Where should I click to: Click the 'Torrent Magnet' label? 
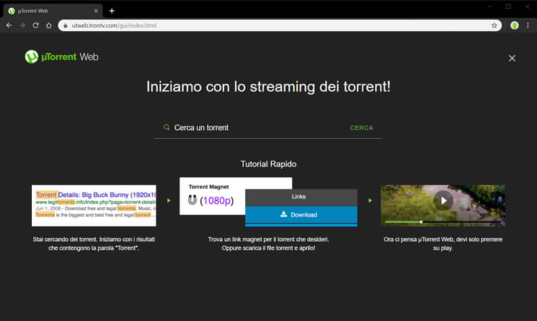click(x=209, y=187)
